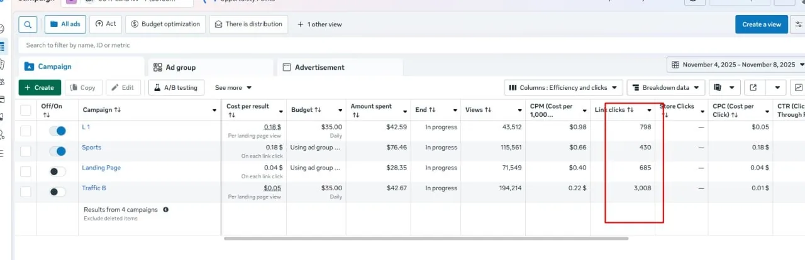Sort by Budget column header
This screenshot has height=260, width=805.
click(x=305, y=110)
